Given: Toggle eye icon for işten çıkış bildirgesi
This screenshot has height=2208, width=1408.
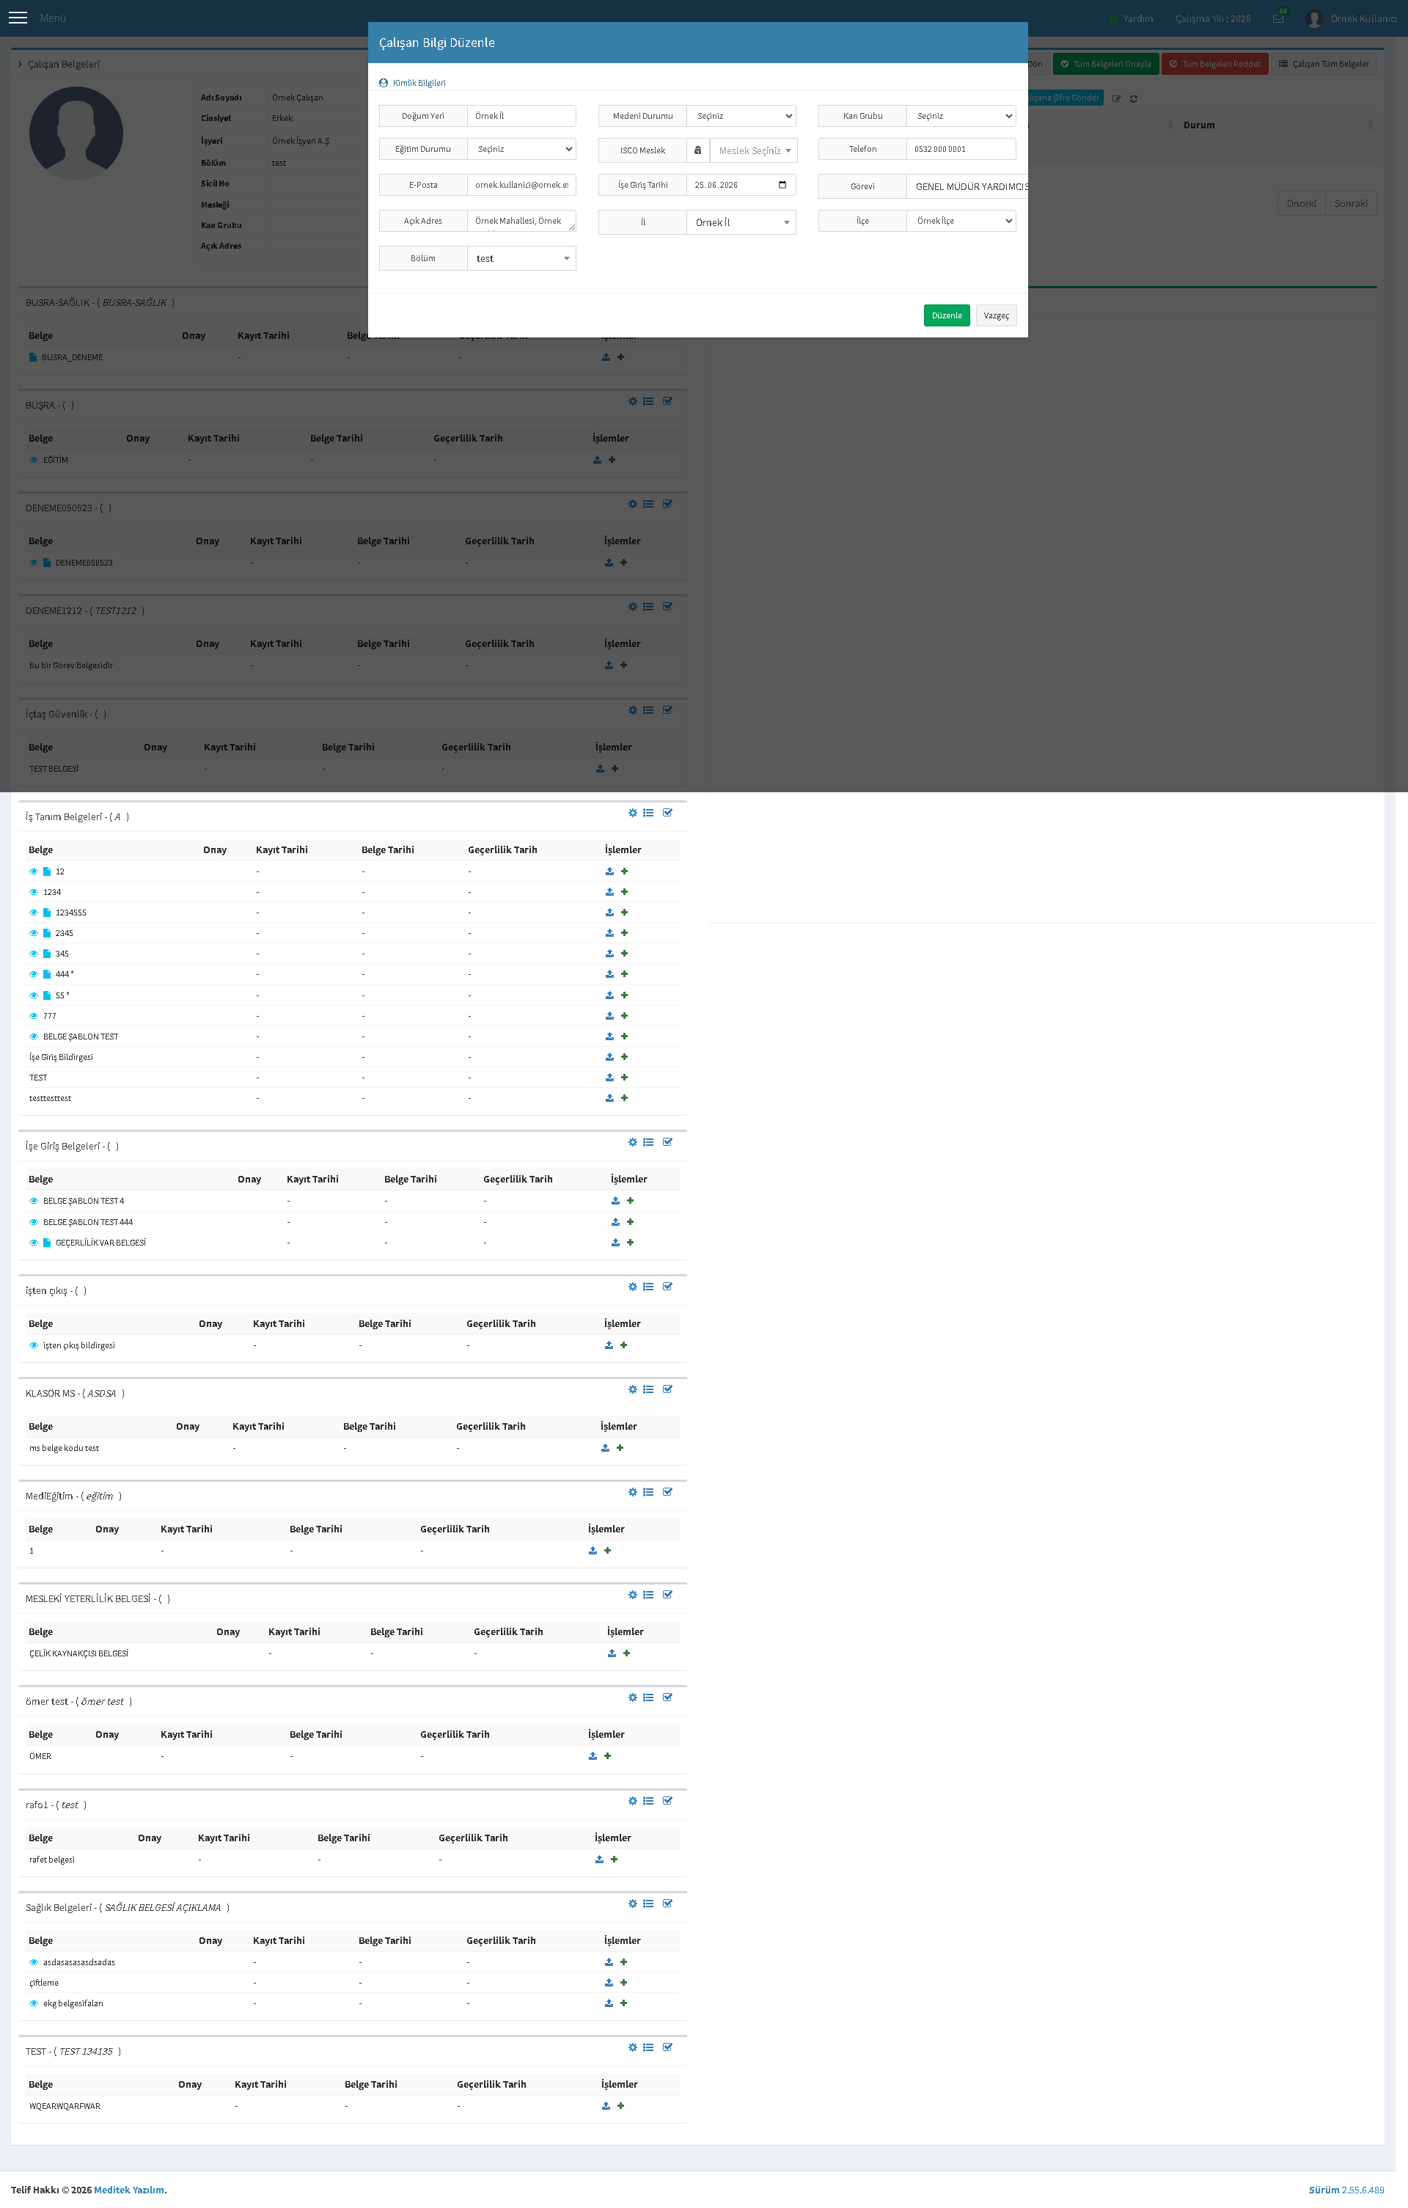Looking at the screenshot, I should (34, 1346).
